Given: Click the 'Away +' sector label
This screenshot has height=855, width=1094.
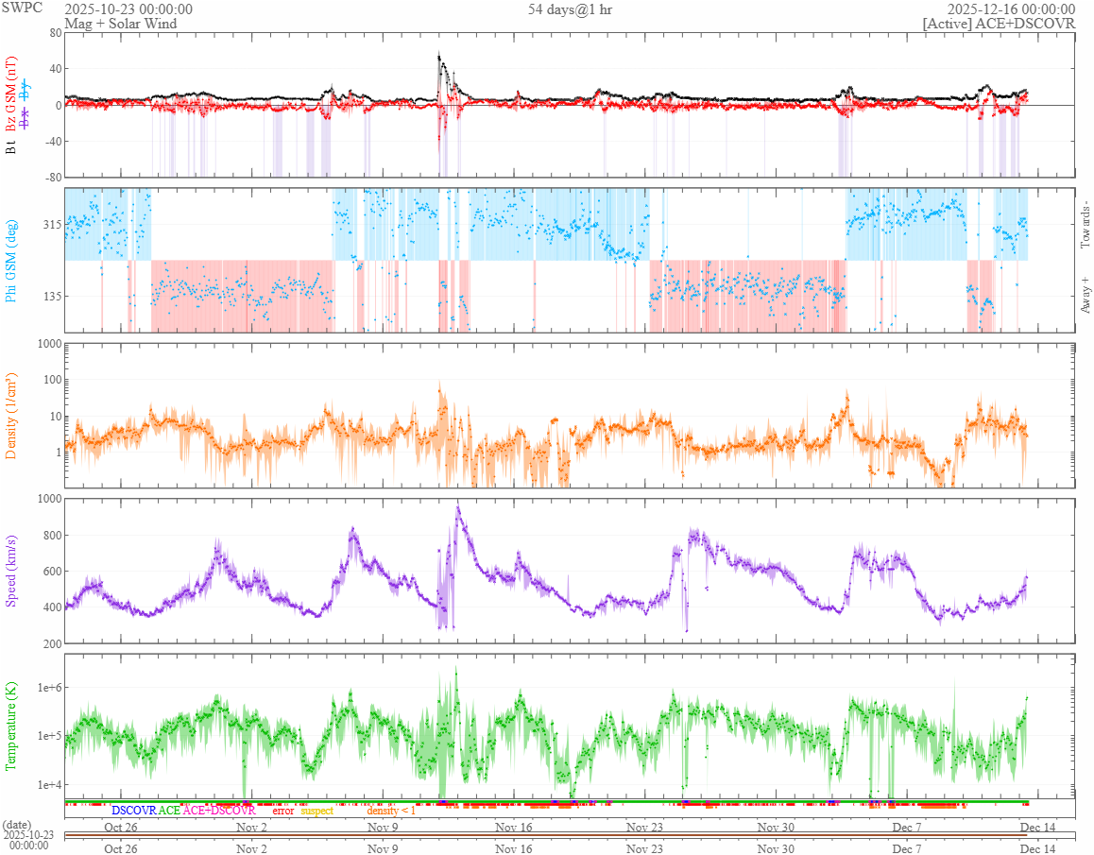Looking at the screenshot, I should (1085, 296).
